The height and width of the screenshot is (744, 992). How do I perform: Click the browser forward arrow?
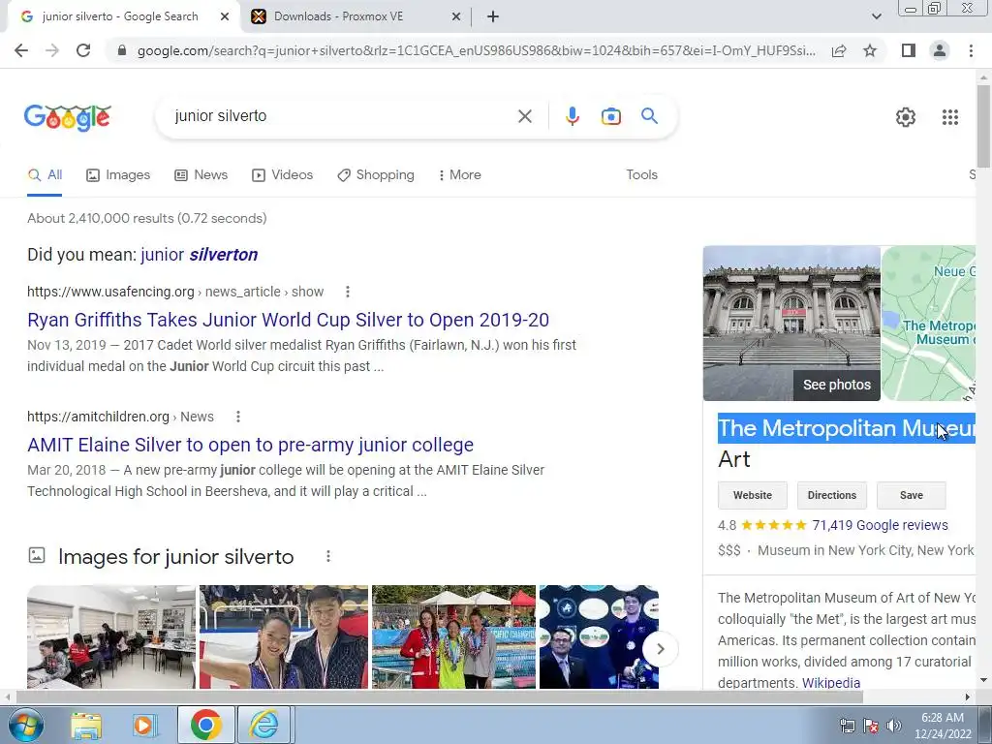(52, 50)
